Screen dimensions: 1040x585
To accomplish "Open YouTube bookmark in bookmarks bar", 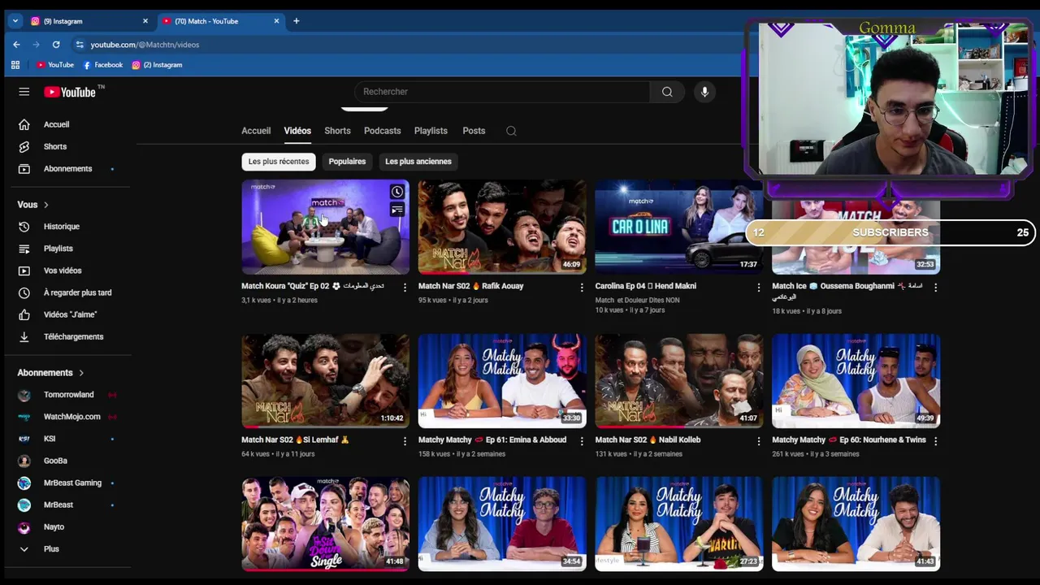I will point(54,65).
